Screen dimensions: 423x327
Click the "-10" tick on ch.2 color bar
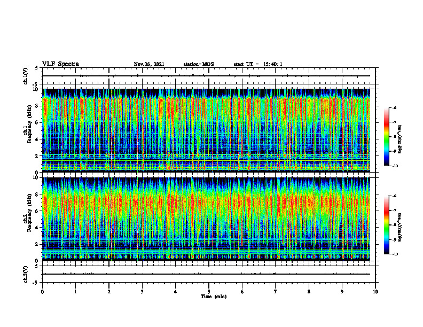[395, 254]
